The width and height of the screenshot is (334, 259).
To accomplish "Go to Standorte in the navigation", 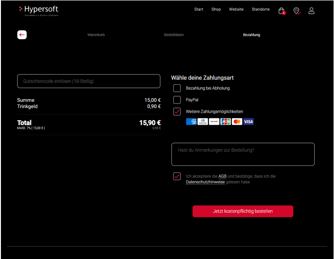I will tap(260, 9).
